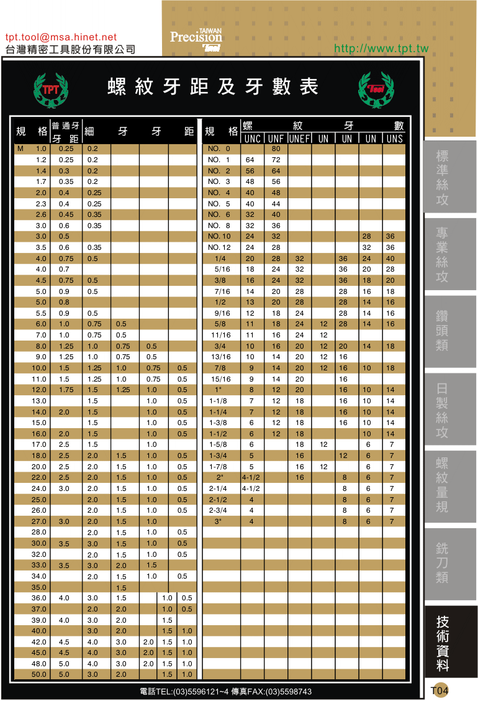Click the 1-1/8 size row label

218,401
